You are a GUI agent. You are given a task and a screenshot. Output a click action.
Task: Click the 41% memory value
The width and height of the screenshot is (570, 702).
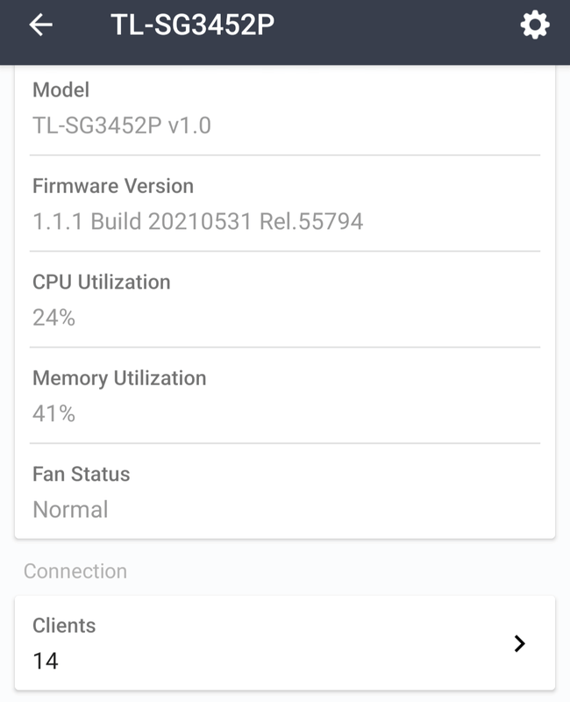(x=53, y=413)
